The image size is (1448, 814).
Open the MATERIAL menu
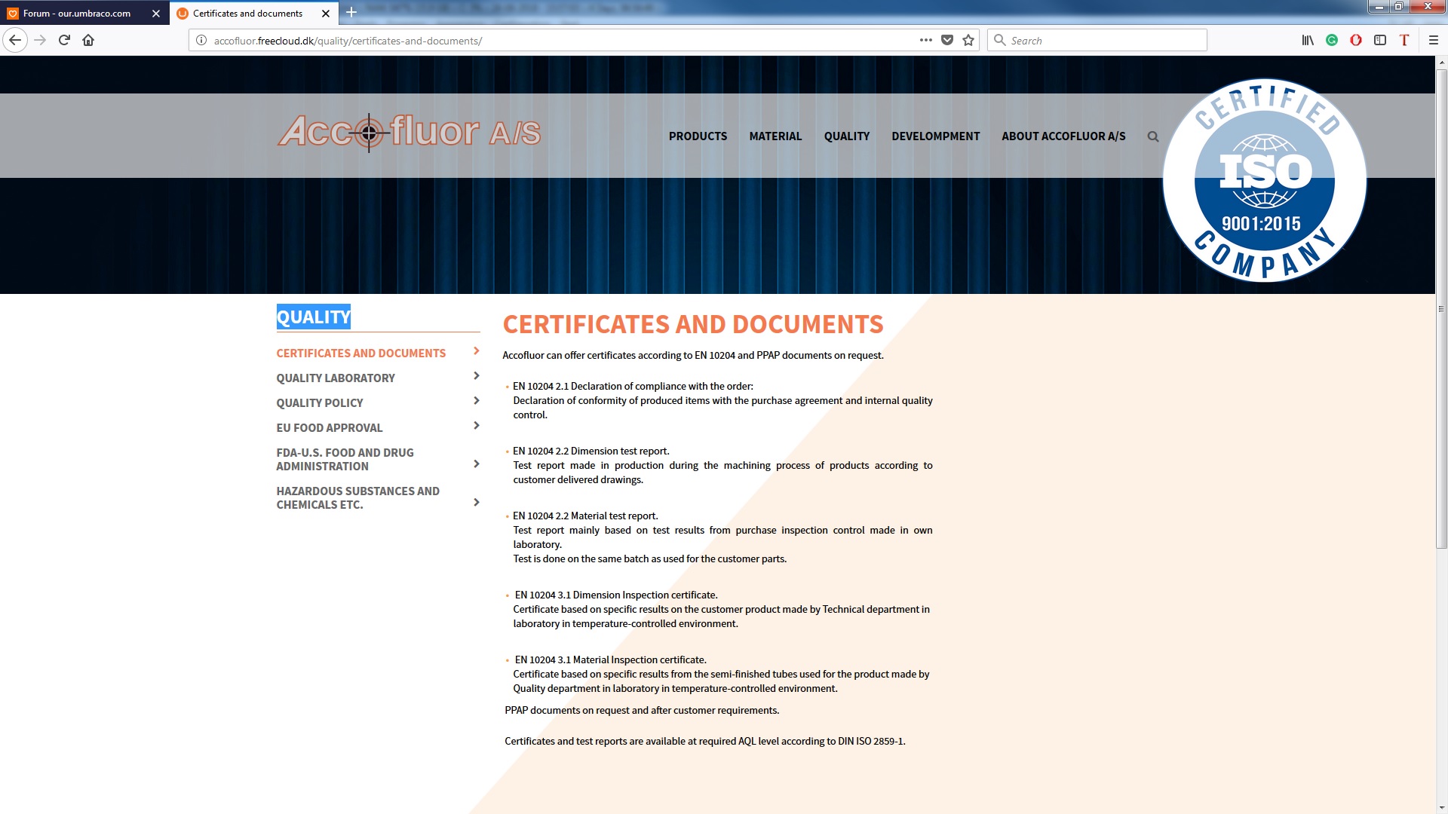(x=775, y=136)
